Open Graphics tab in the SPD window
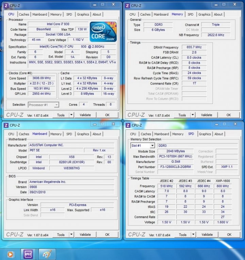This screenshot has height=260, width=245. tap(205, 134)
